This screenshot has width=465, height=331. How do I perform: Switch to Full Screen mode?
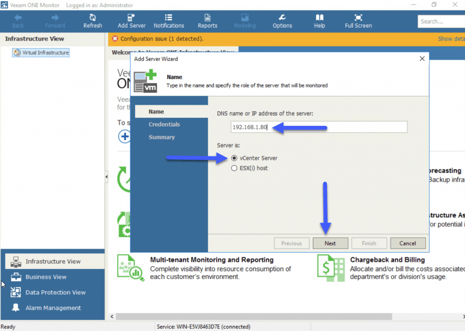pyautogui.click(x=358, y=21)
